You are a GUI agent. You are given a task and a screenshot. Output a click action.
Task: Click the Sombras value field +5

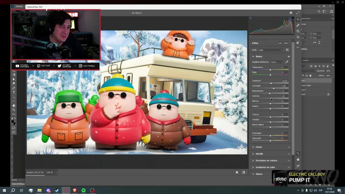click(285, 96)
